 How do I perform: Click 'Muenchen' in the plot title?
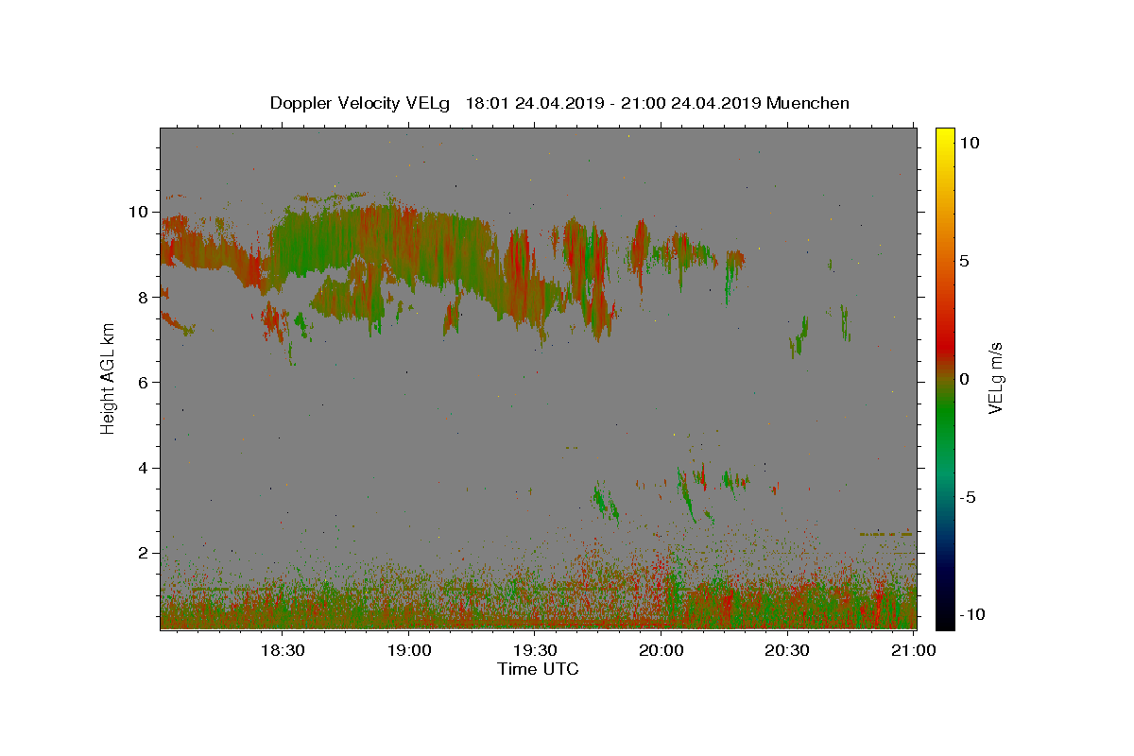(808, 103)
